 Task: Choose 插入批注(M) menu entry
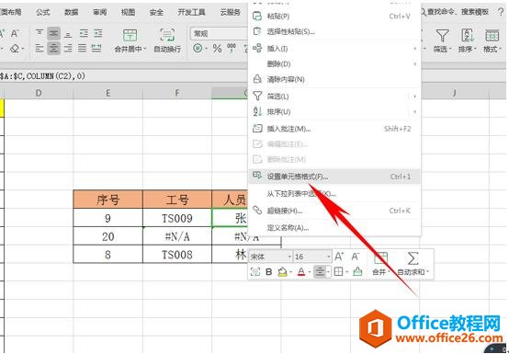coord(334,129)
